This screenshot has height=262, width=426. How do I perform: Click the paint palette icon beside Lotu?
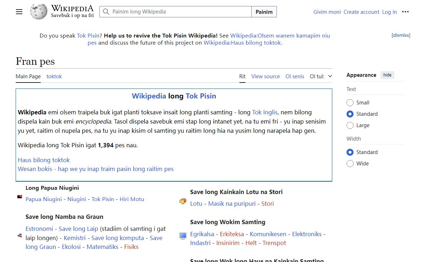point(182,201)
